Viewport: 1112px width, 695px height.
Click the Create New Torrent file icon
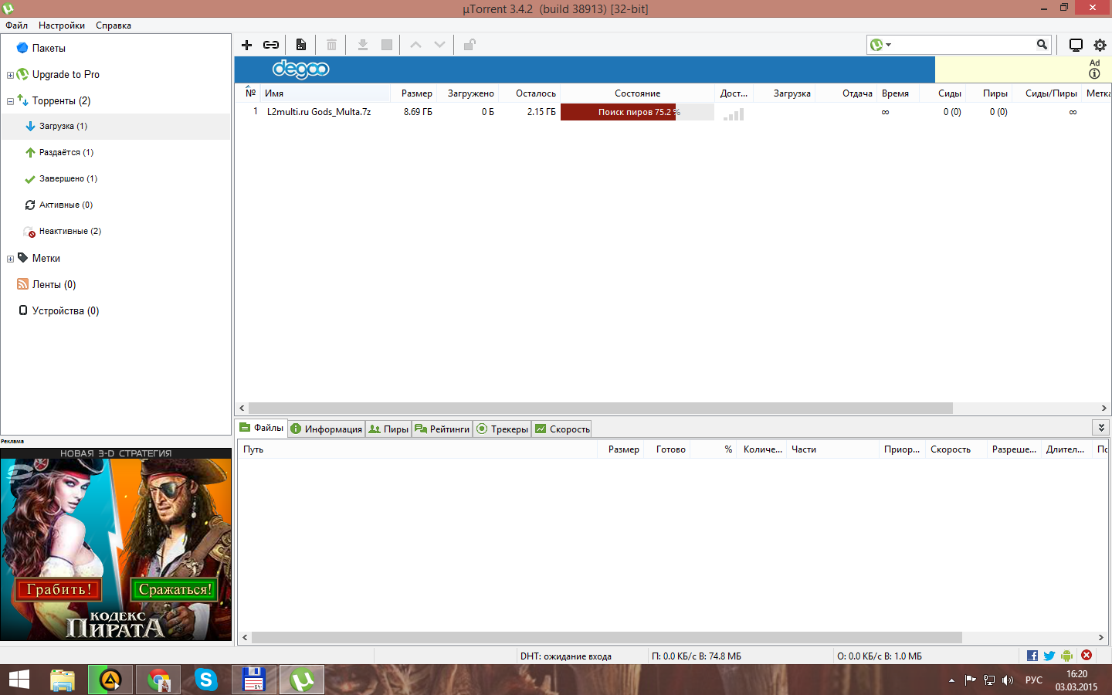click(301, 45)
